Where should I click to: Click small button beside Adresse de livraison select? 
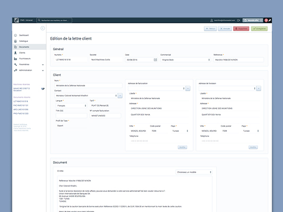point(259,89)
